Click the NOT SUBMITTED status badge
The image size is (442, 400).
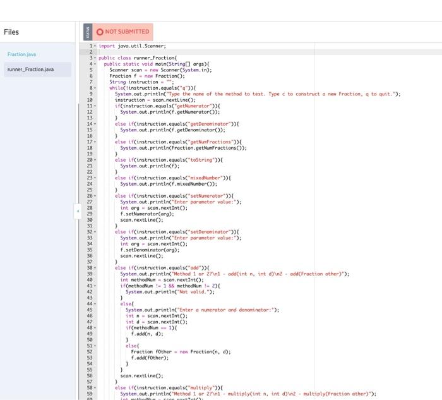123,32
